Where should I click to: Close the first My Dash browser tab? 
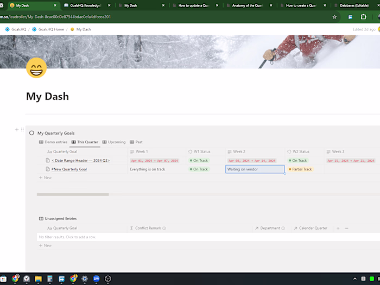[55, 5]
